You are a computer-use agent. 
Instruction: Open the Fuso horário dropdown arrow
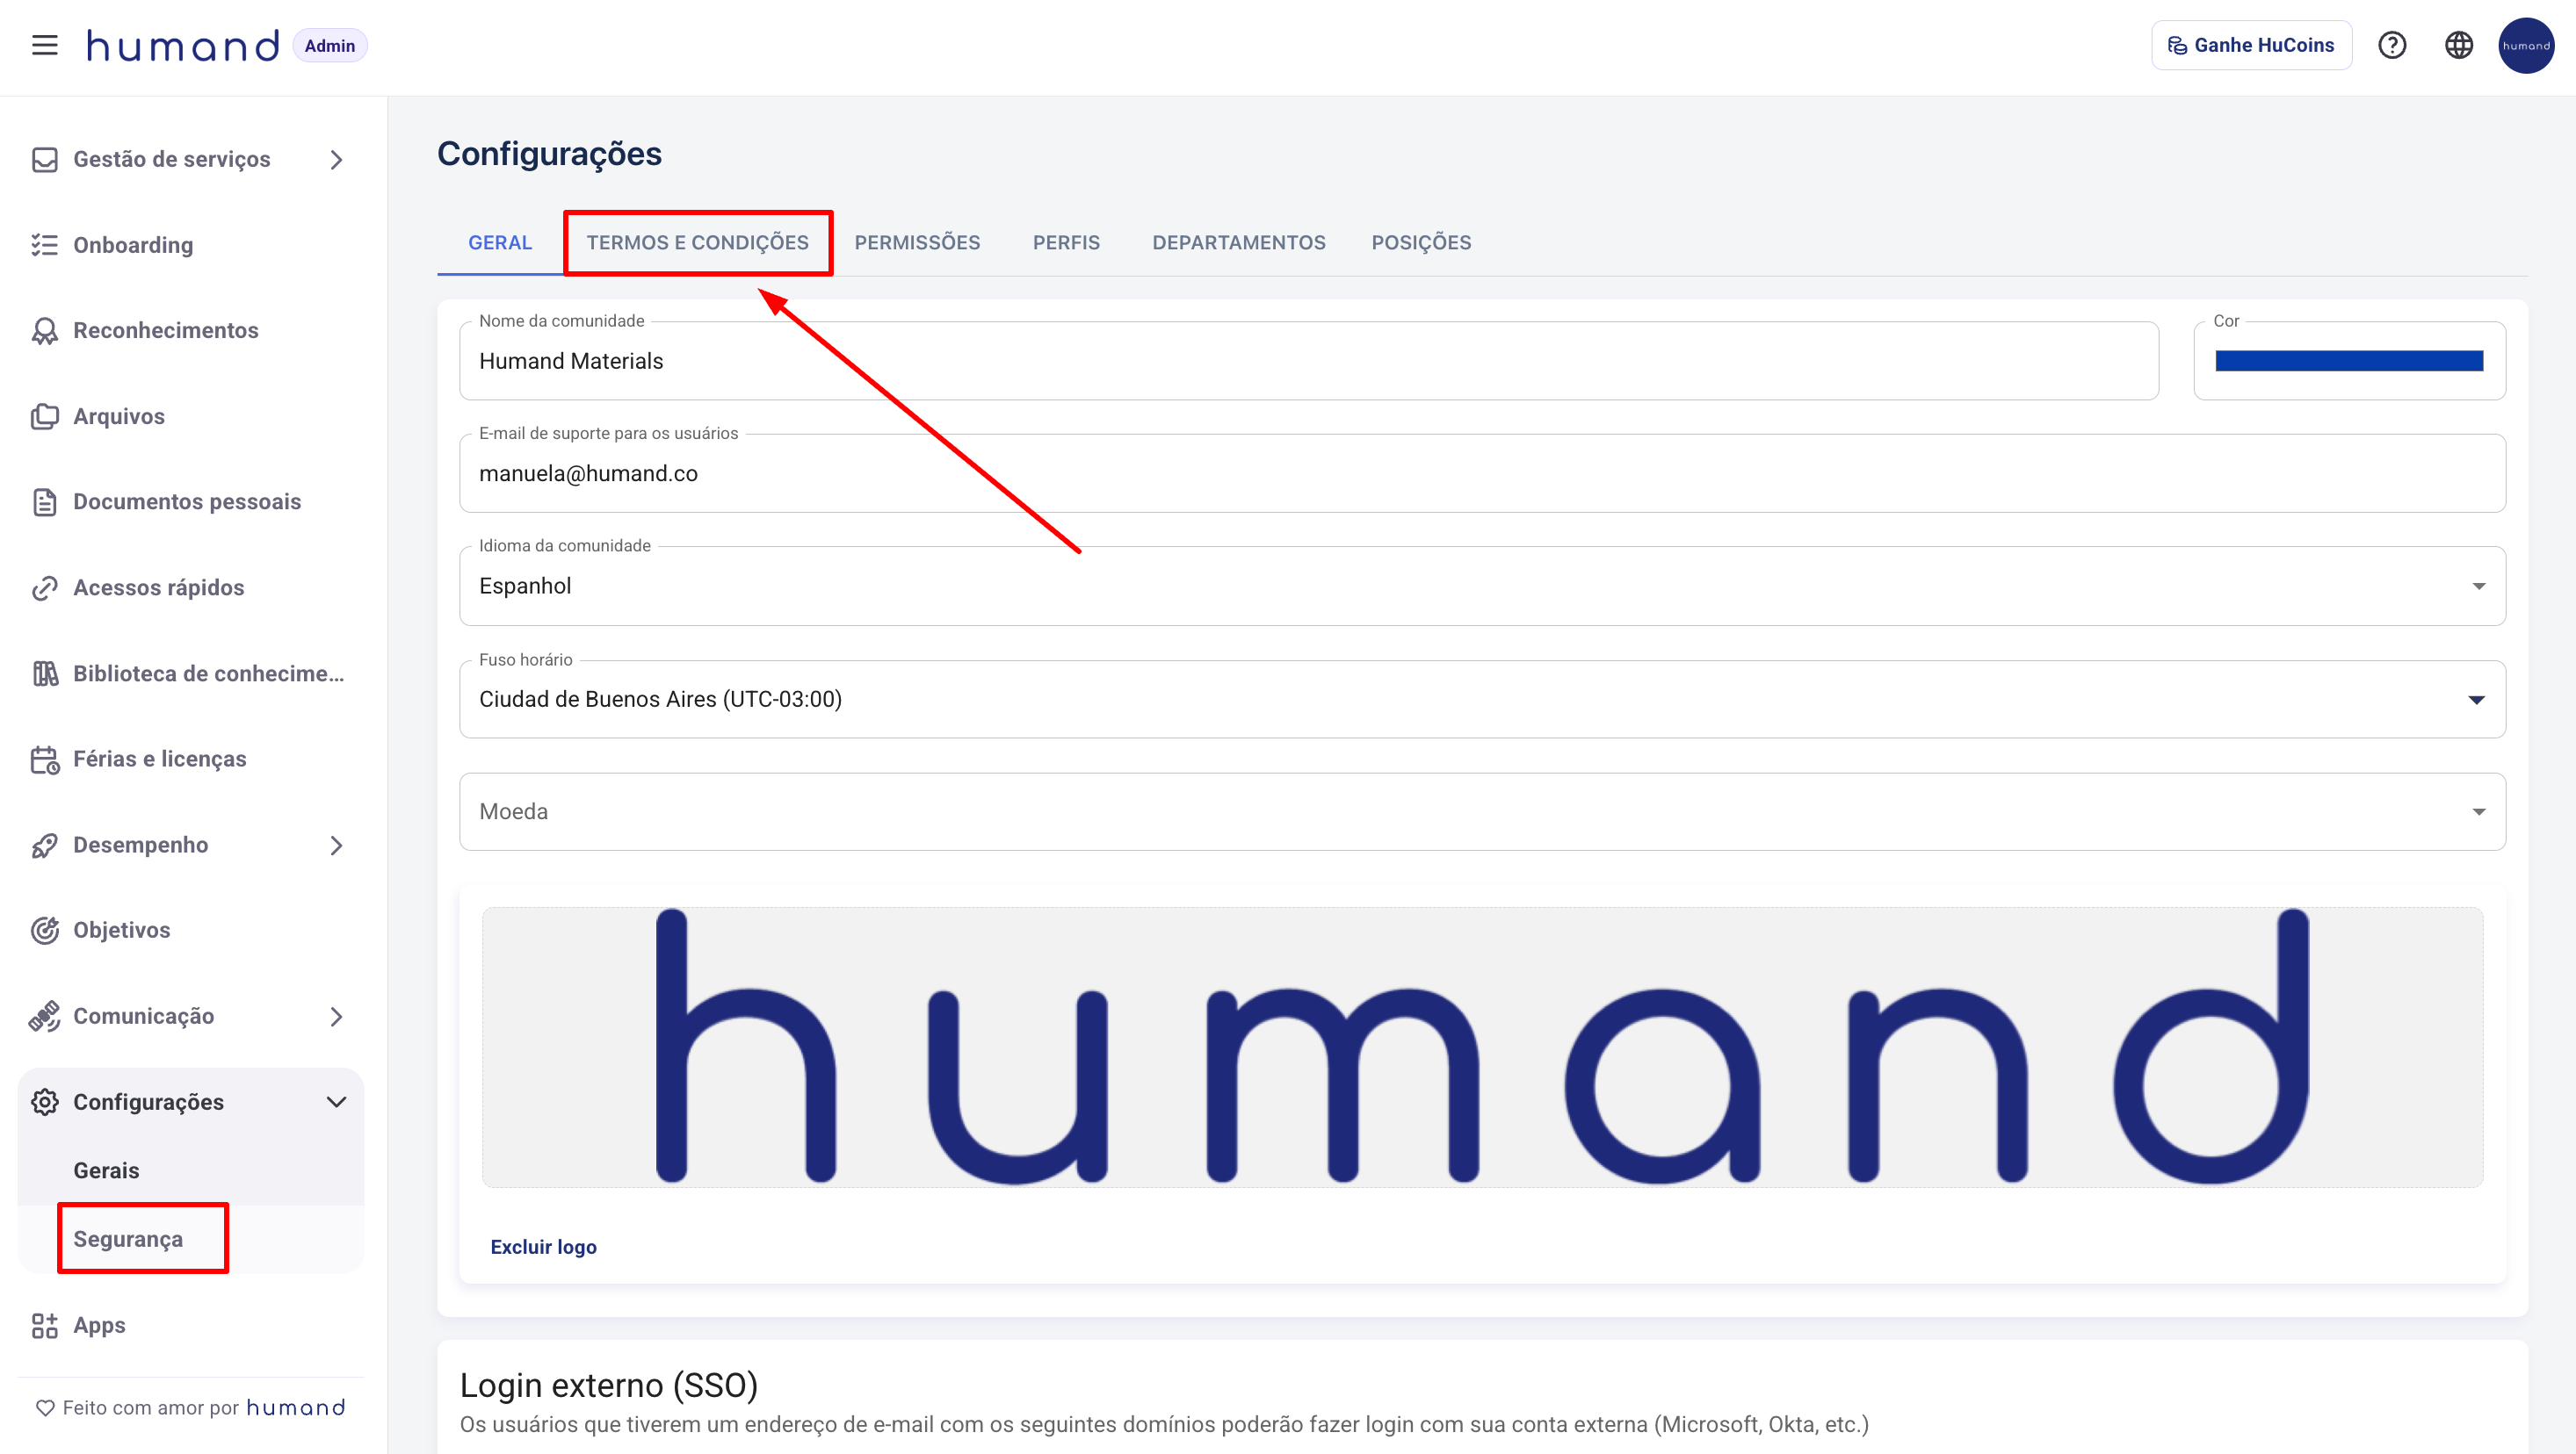pyautogui.click(x=2476, y=700)
